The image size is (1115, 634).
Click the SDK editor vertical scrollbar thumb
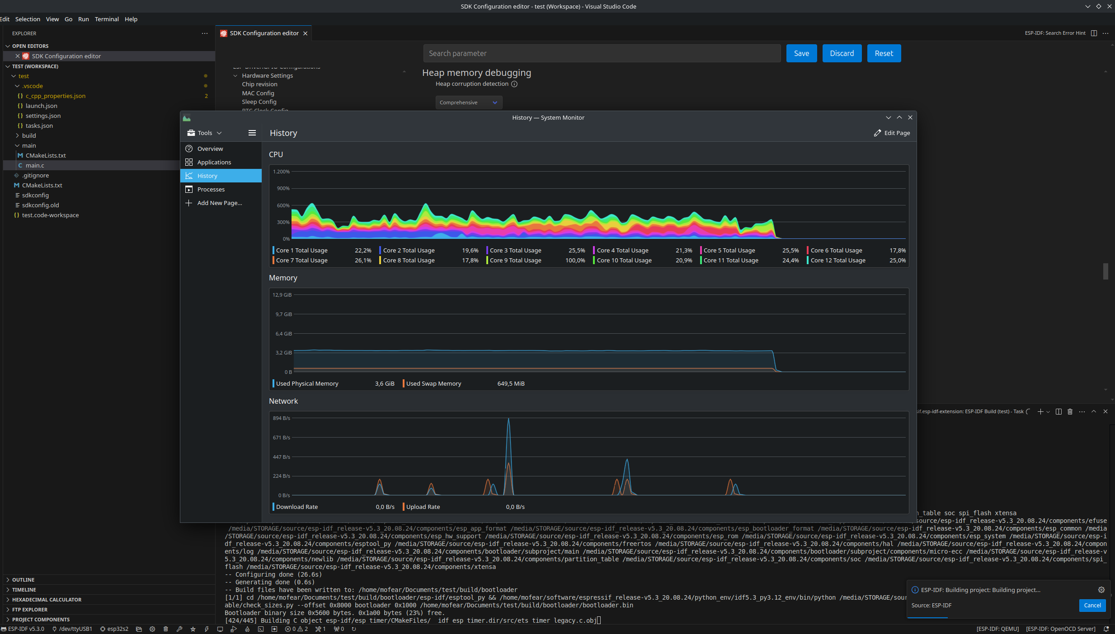[x=1106, y=271]
